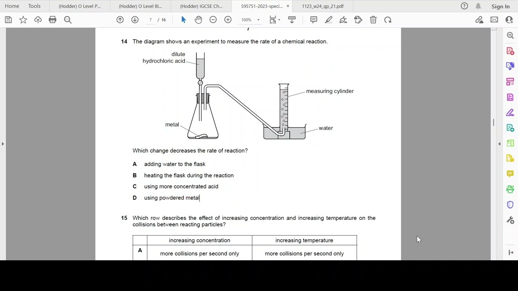Click the share with others person icon
The height and width of the screenshot is (291, 518).
coord(509,20)
